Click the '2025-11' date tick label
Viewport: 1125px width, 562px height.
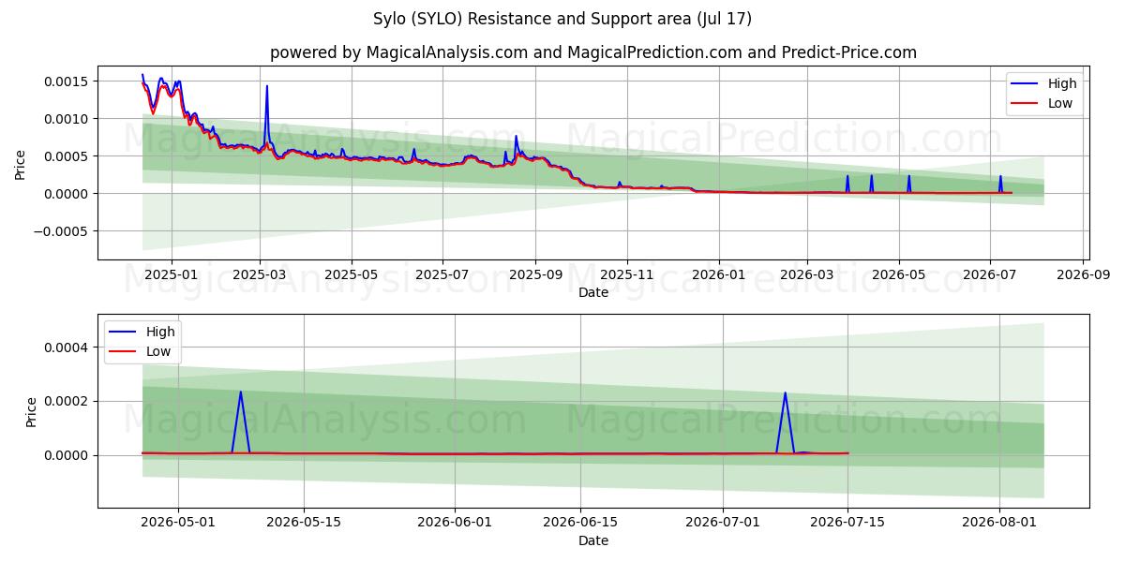(x=626, y=275)
